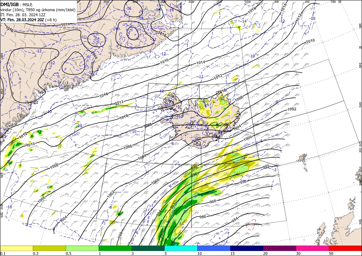Click the 996 isobar label

point(194,175)
